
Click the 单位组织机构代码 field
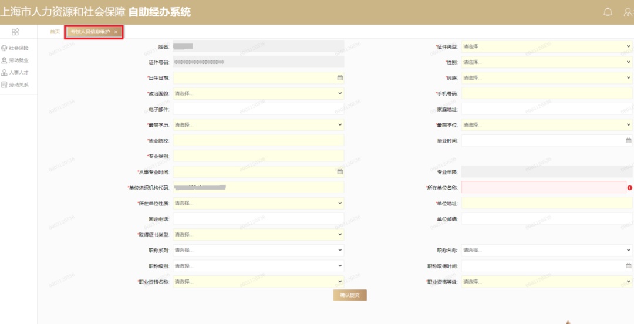[258, 188]
